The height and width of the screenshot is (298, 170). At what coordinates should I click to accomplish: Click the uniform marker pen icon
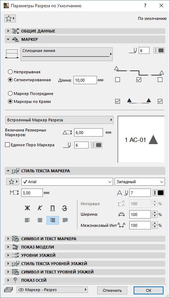pyautogui.click(x=67, y=145)
